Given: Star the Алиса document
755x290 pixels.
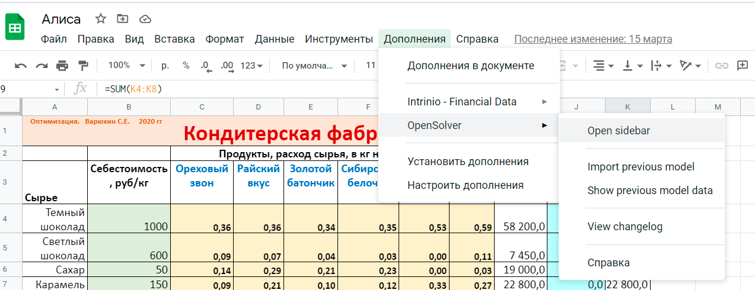Looking at the screenshot, I should point(100,19).
